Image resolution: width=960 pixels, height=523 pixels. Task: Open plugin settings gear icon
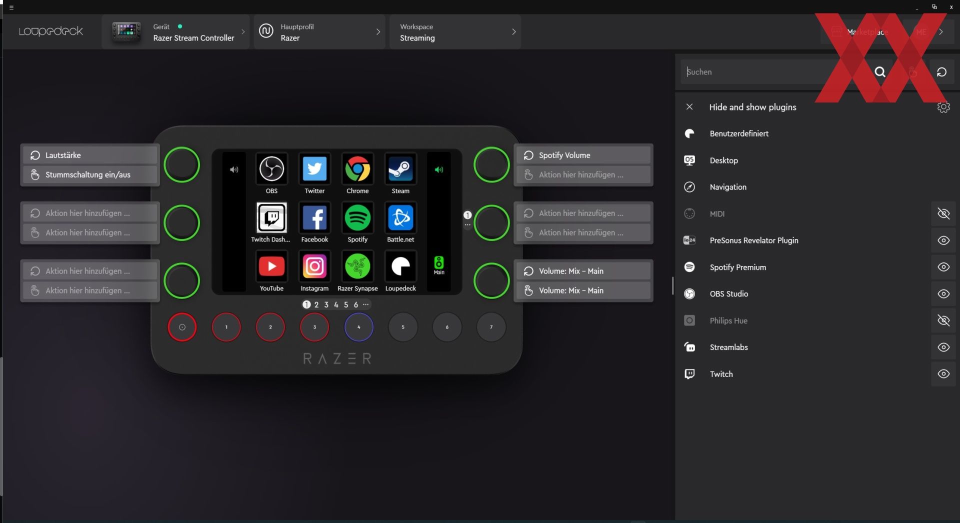click(943, 107)
